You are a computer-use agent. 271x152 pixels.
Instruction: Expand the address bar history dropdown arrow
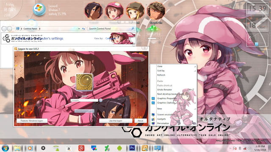tap(79, 29)
